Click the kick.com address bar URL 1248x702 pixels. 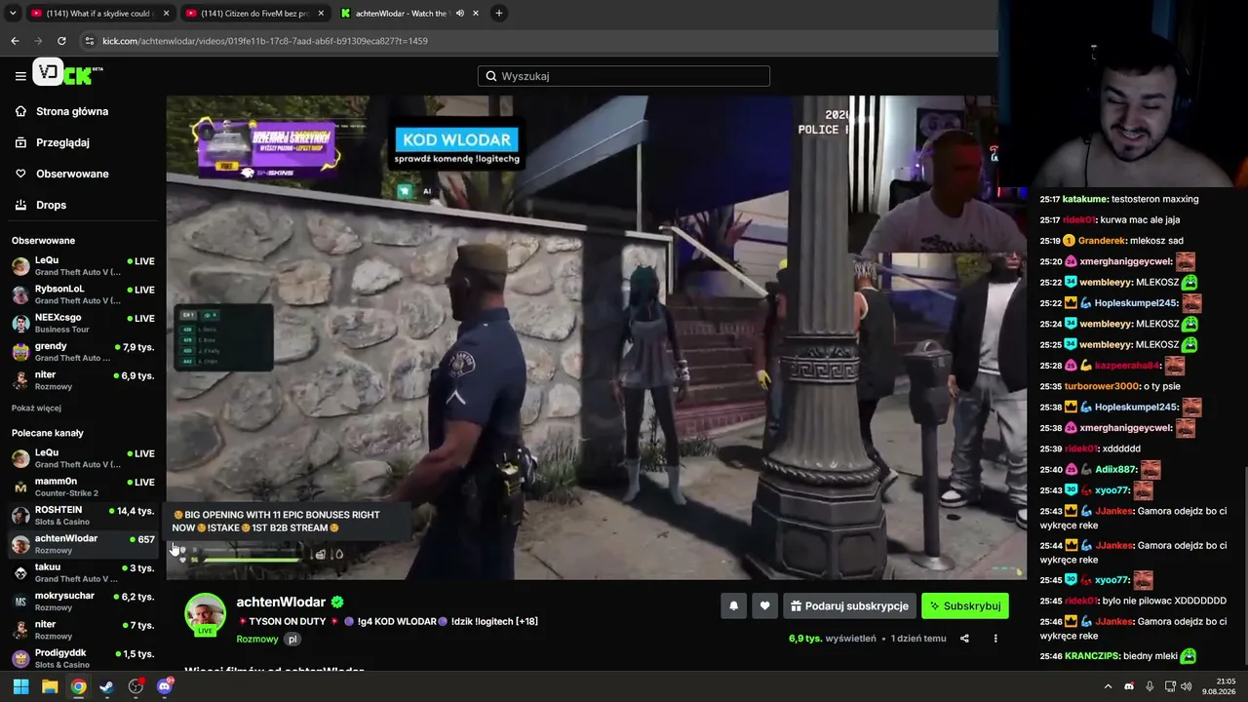coord(265,41)
